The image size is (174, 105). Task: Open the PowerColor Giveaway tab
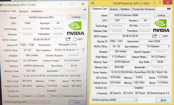pyautogui.click(x=143, y=9)
